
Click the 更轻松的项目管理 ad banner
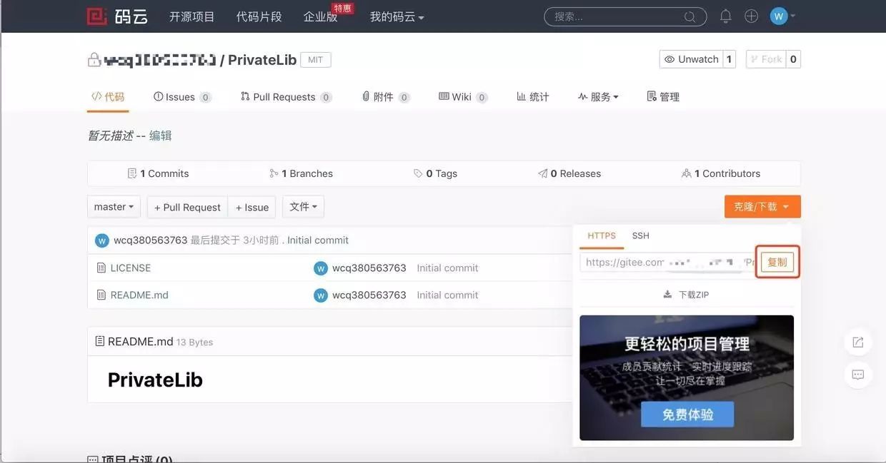coord(687,377)
